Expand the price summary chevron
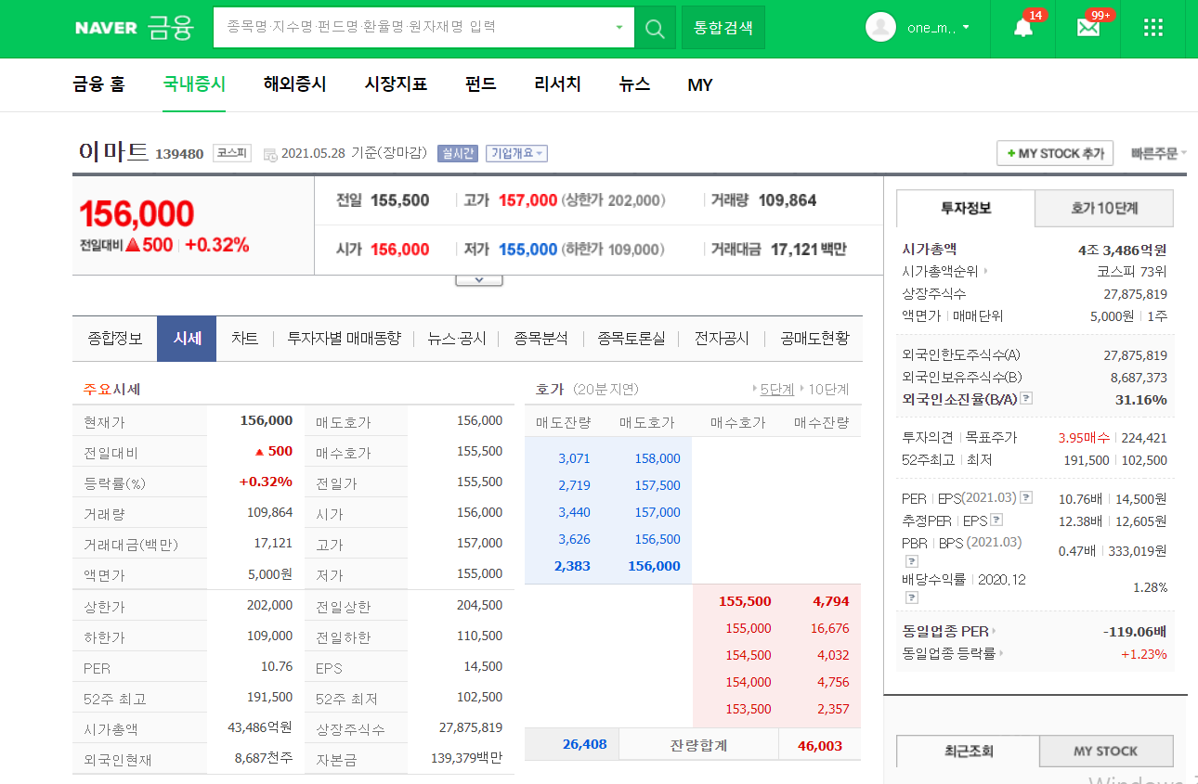The image size is (1198, 784). point(479,279)
